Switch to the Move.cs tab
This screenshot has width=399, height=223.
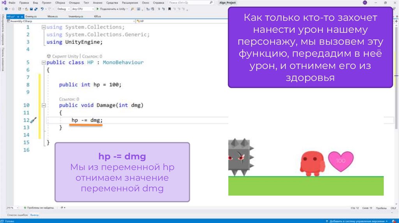(x=53, y=16)
